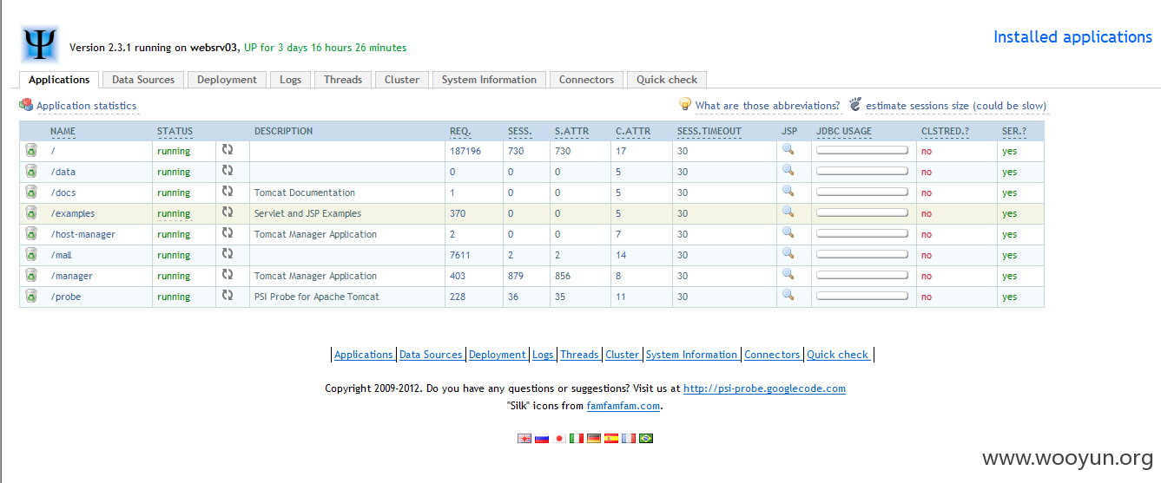Reload the /examples application
This screenshot has height=483, width=1161.
pos(228,212)
